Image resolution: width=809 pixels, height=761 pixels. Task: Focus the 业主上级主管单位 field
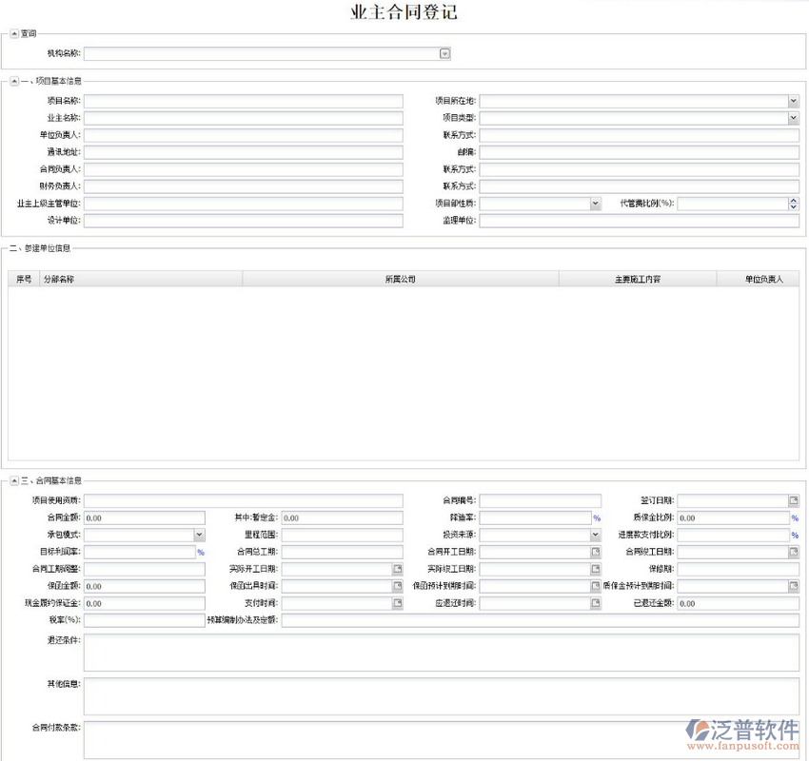244,204
